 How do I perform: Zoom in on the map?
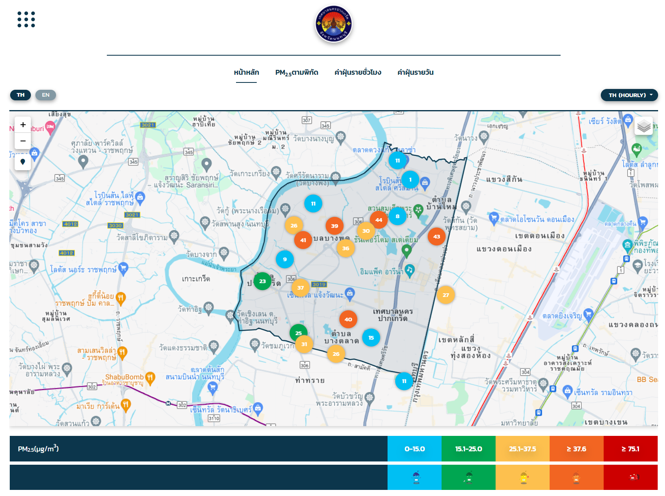tap(23, 125)
